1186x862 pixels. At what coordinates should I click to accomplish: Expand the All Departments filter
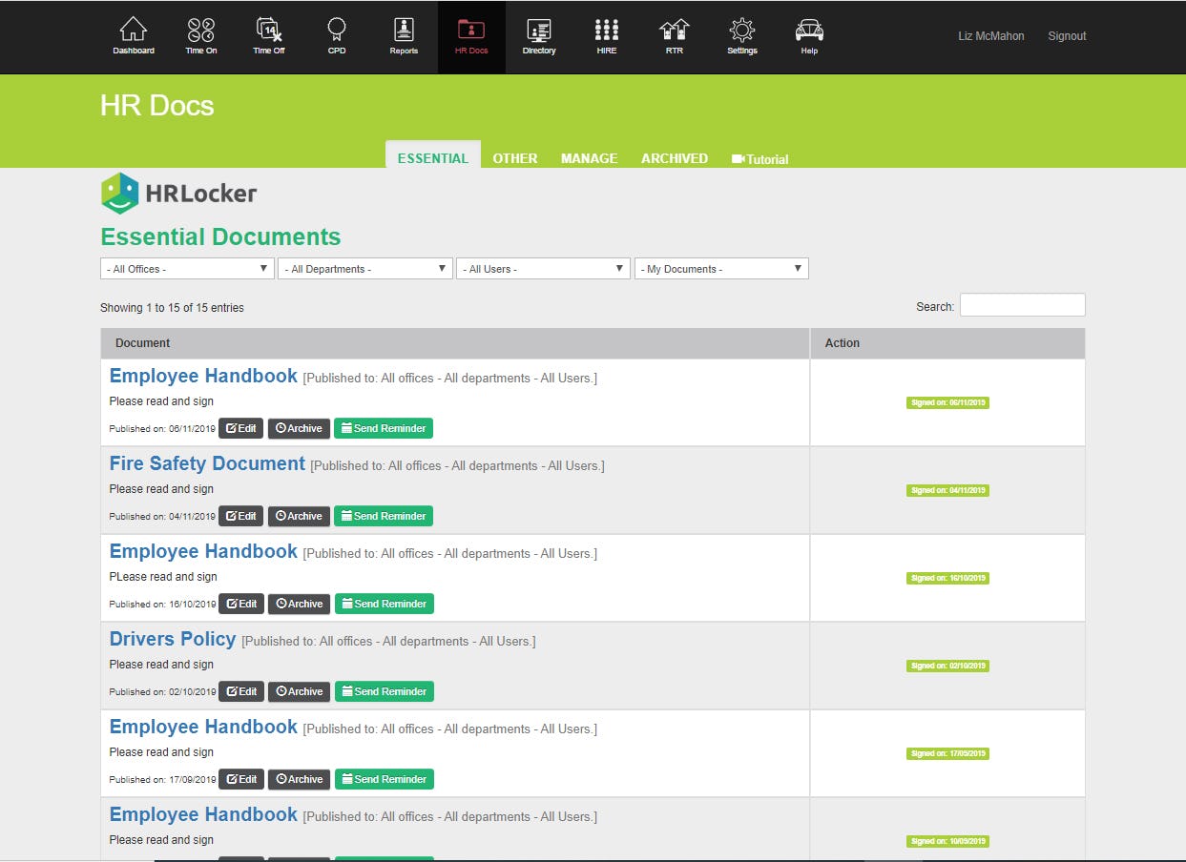pyautogui.click(x=364, y=268)
